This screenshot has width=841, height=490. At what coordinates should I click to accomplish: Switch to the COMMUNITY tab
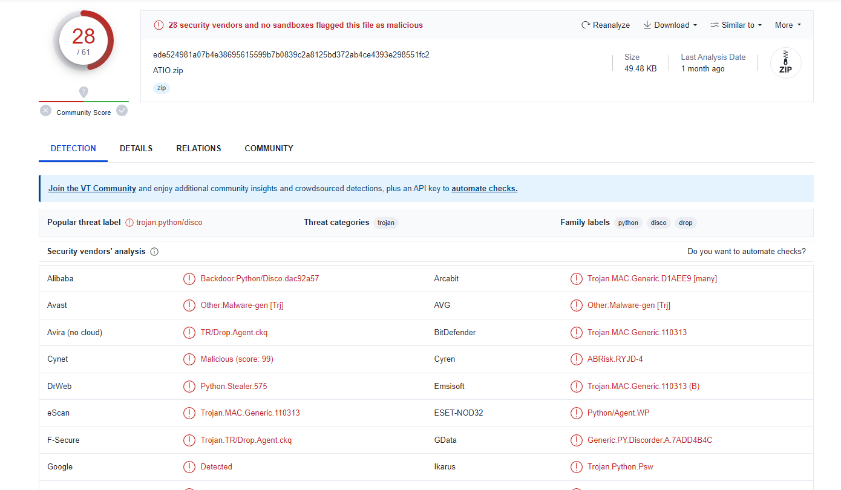[x=269, y=148]
